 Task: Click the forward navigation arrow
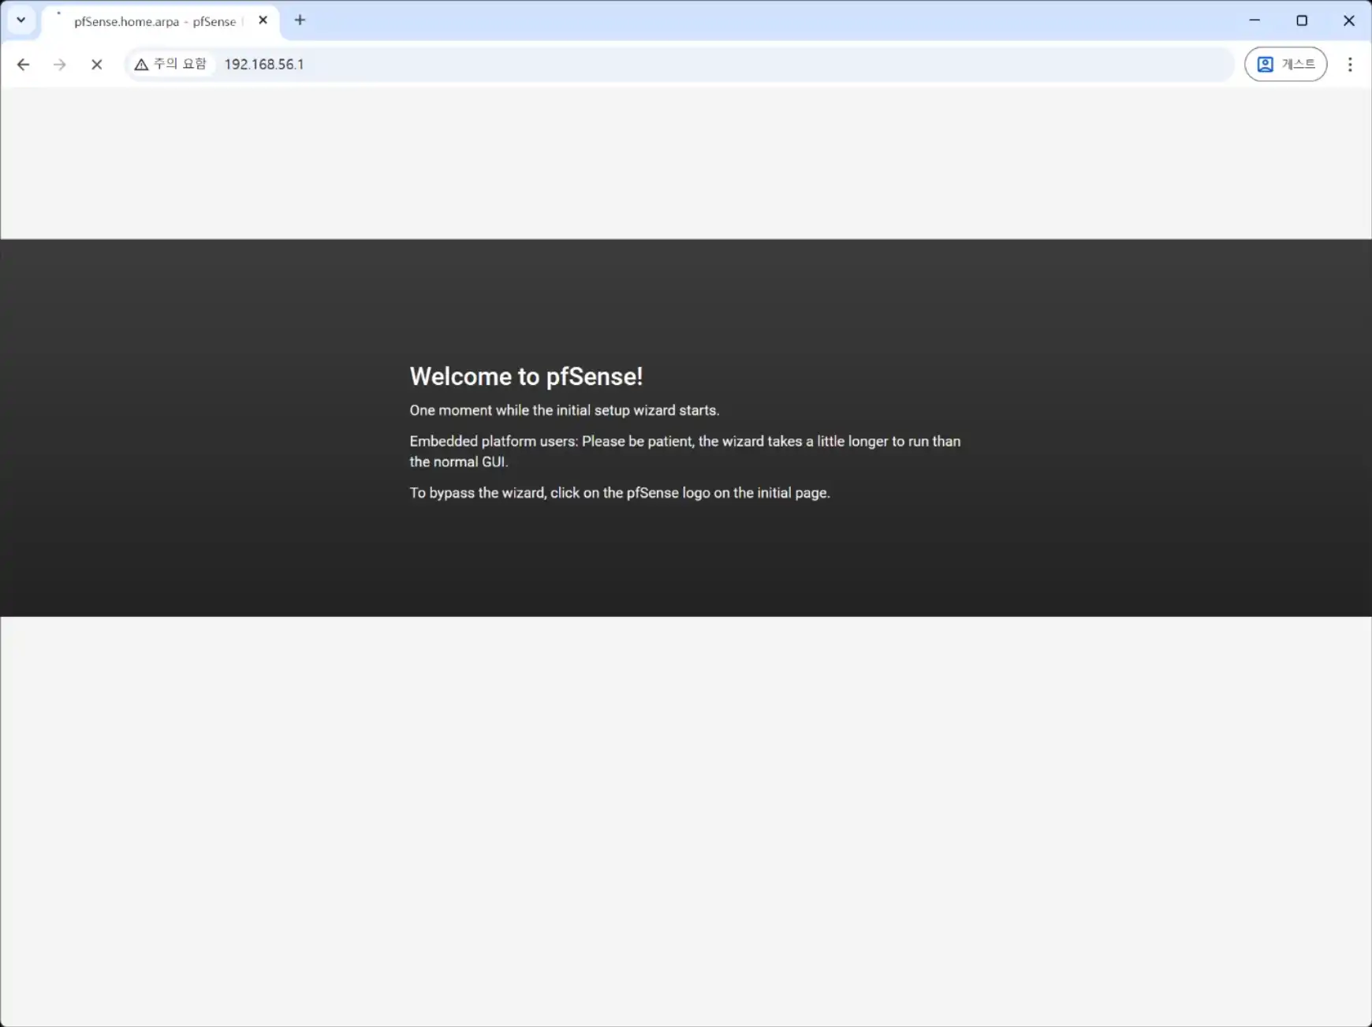coord(60,65)
